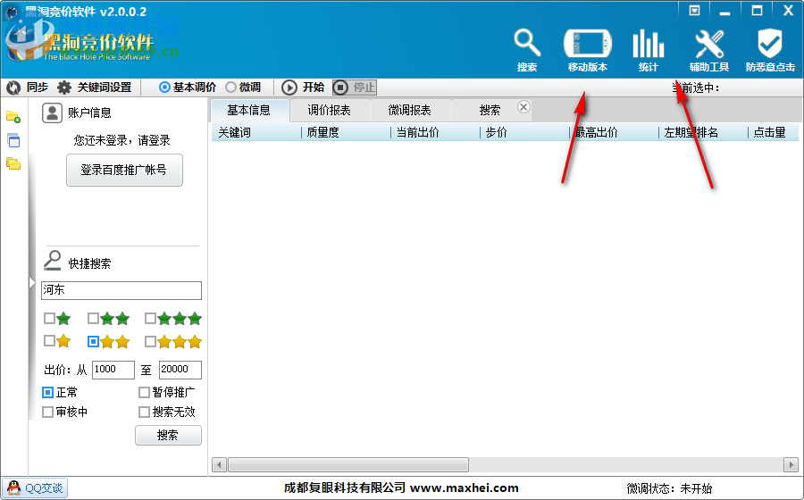Image resolution: width=804 pixels, height=500 pixels.
Task: Switch to the 调价报表 tab
Action: coord(329,111)
